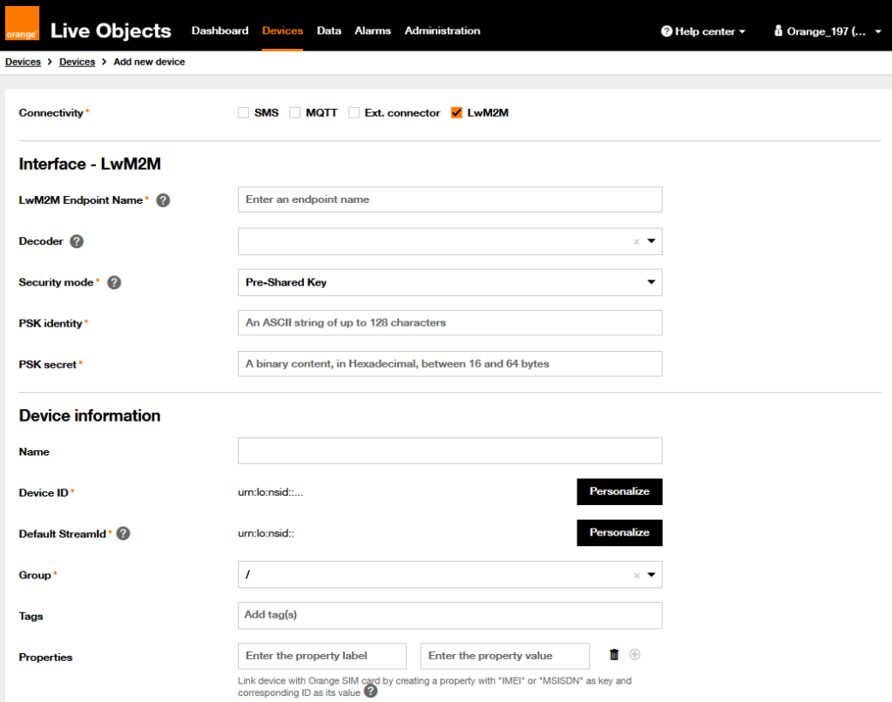Go to the Dashboard tab
Image resolution: width=892 pixels, height=702 pixels.
click(x=220, y=30)
